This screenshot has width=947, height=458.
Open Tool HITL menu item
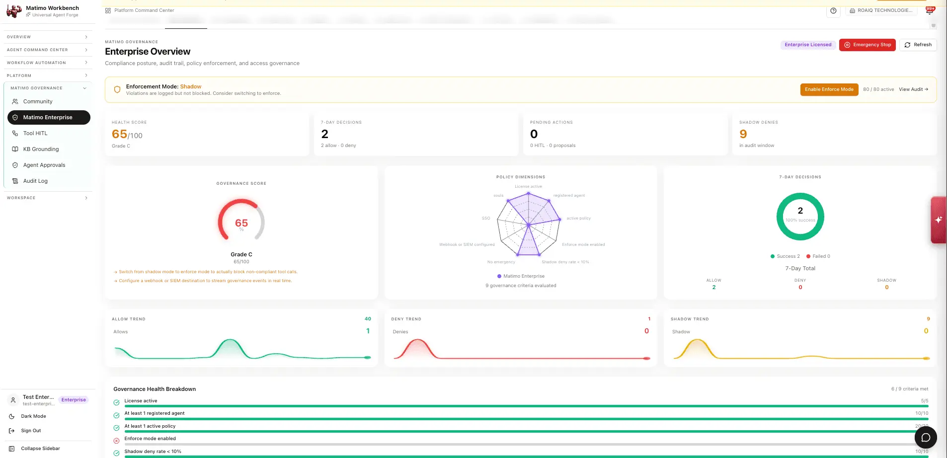coord(49,133)
